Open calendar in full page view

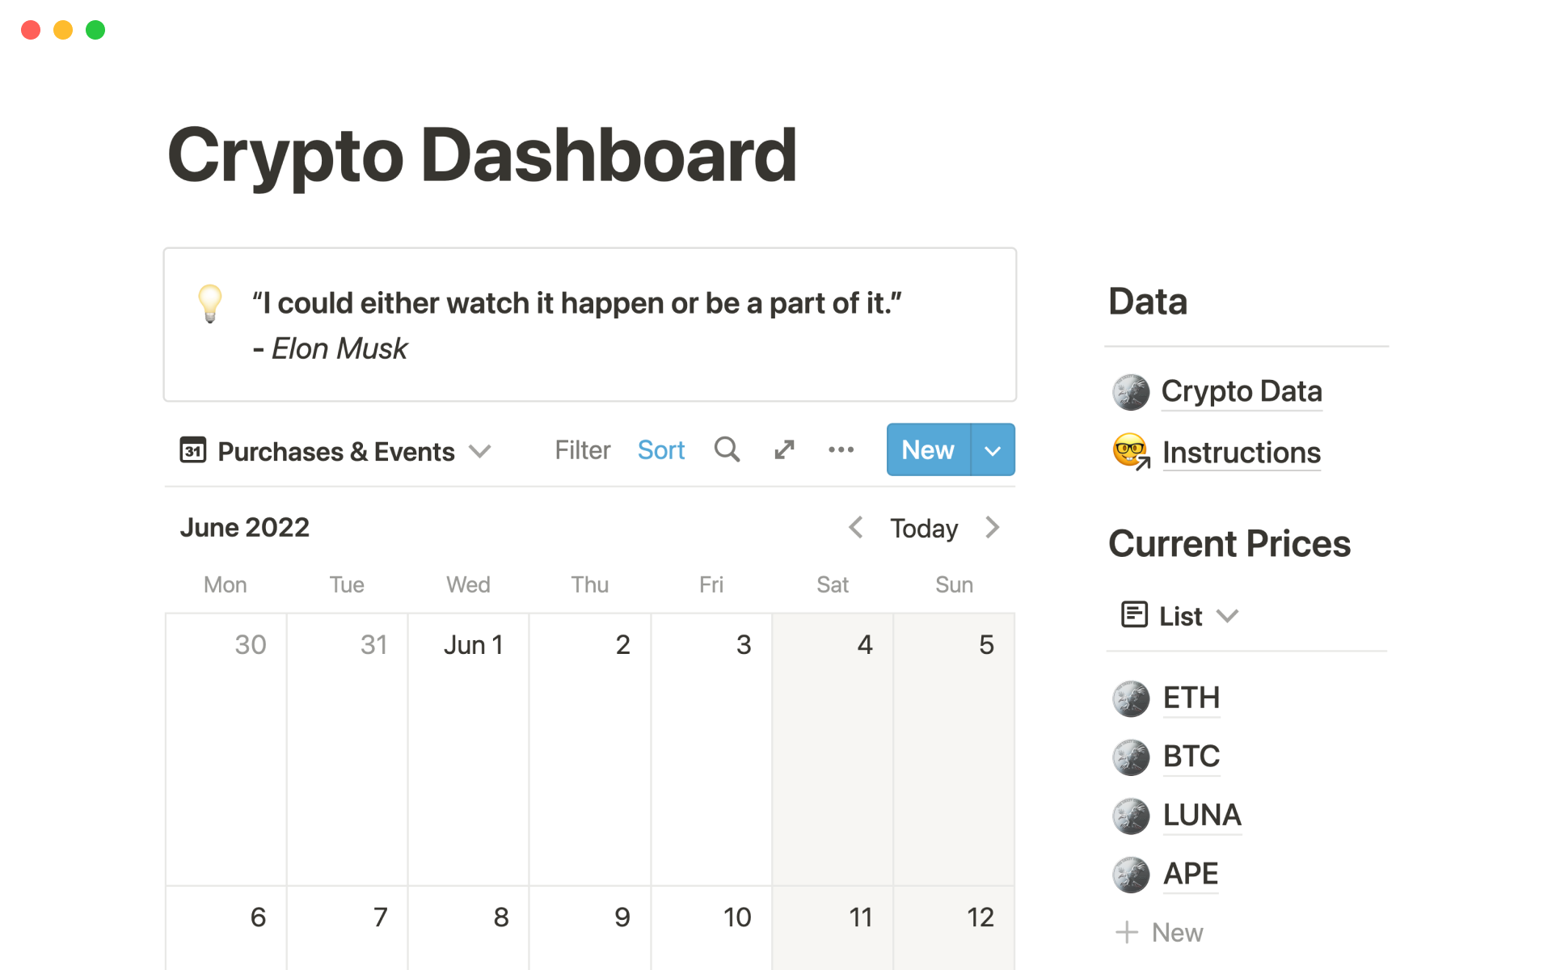[784, 449]
